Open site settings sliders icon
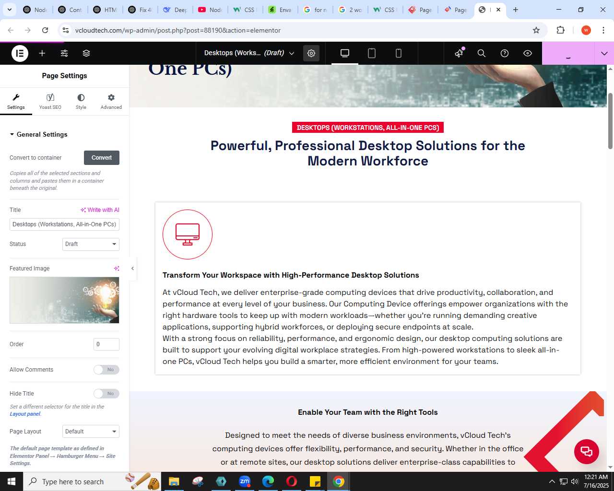The width and height of the screenshot is (614, 491). pyautogui.click(x=64, y=53)
